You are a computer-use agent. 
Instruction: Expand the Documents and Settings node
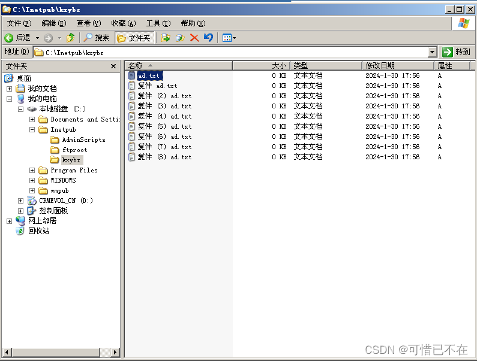[x=32, y=119]
